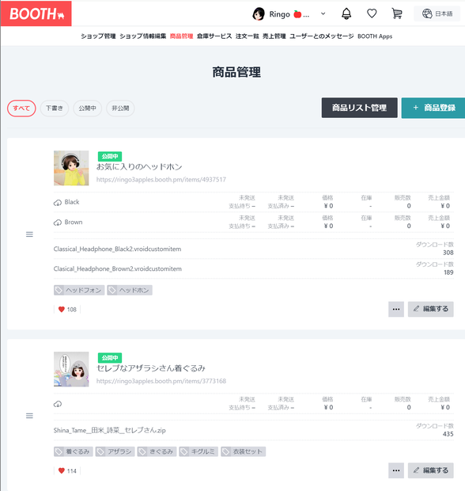
Task: Click the BOOTH logo
Action: click(36, 13)
